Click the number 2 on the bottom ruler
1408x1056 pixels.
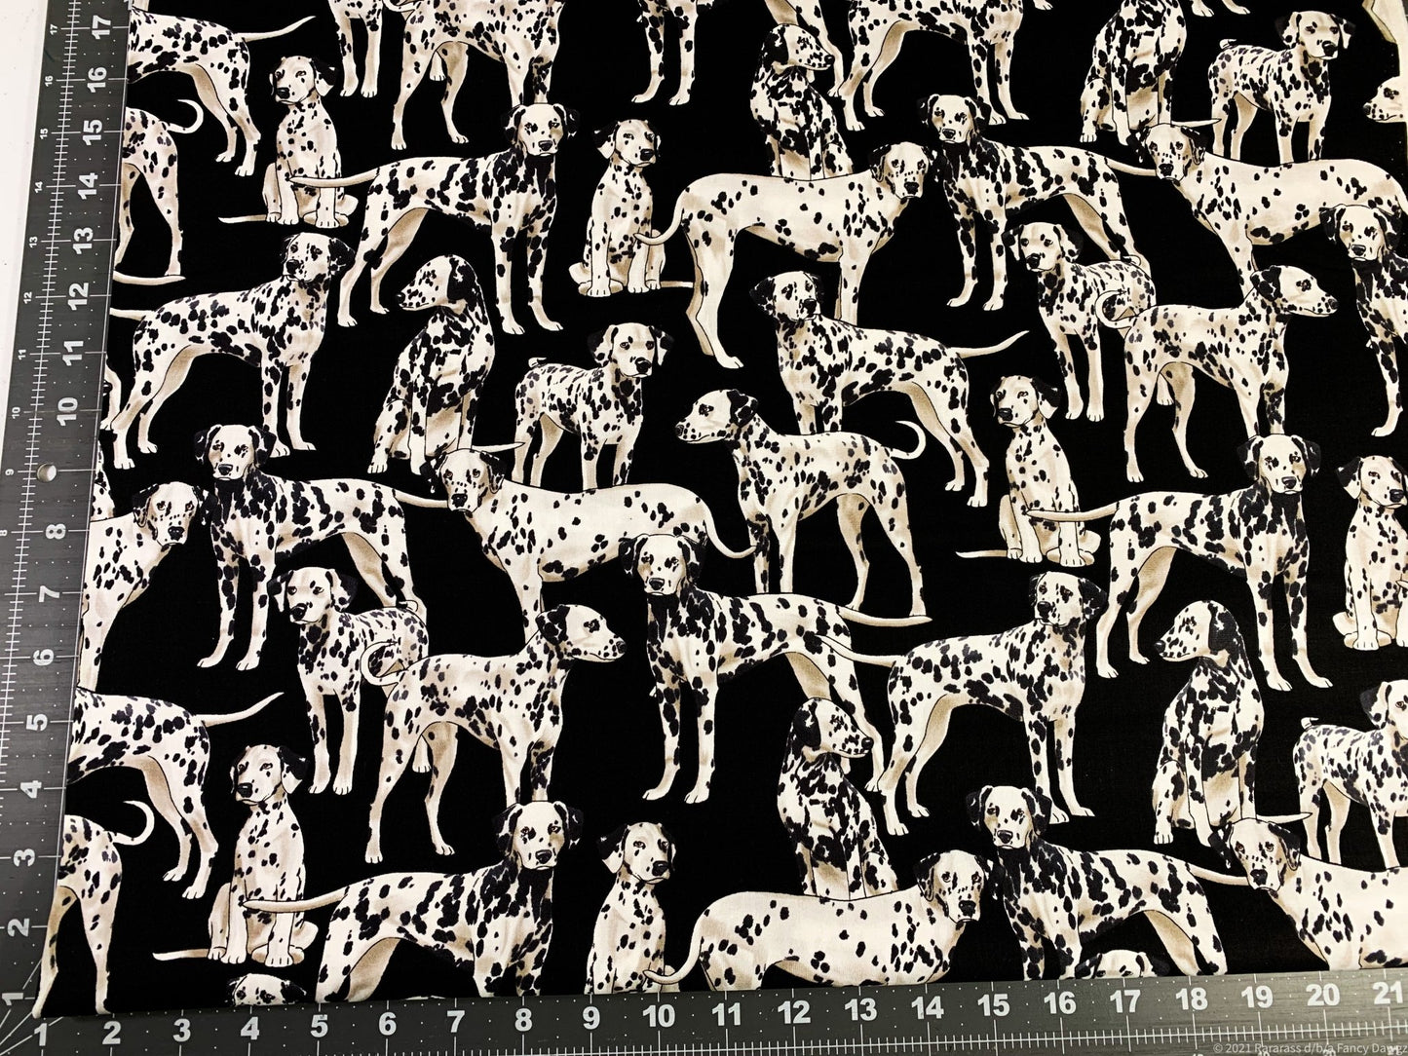click(110, 1032)
